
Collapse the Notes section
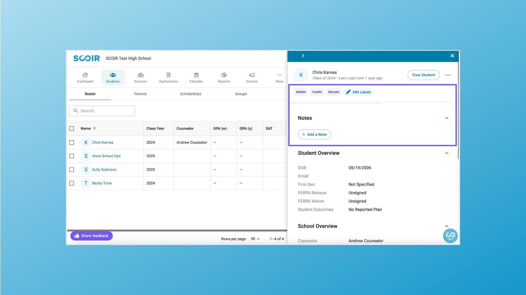[x=447, y=118]
